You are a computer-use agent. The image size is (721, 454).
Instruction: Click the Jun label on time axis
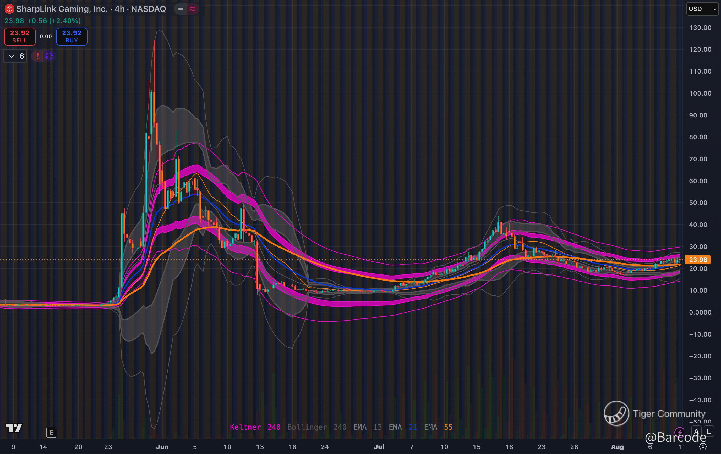(162, 447)
